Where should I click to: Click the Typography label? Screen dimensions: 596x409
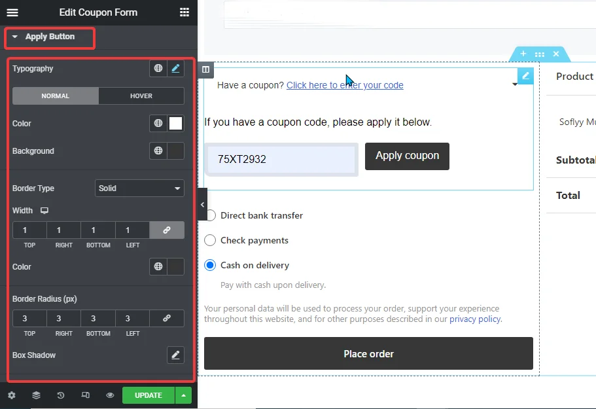pyautogui.click(x=33, y=69)
